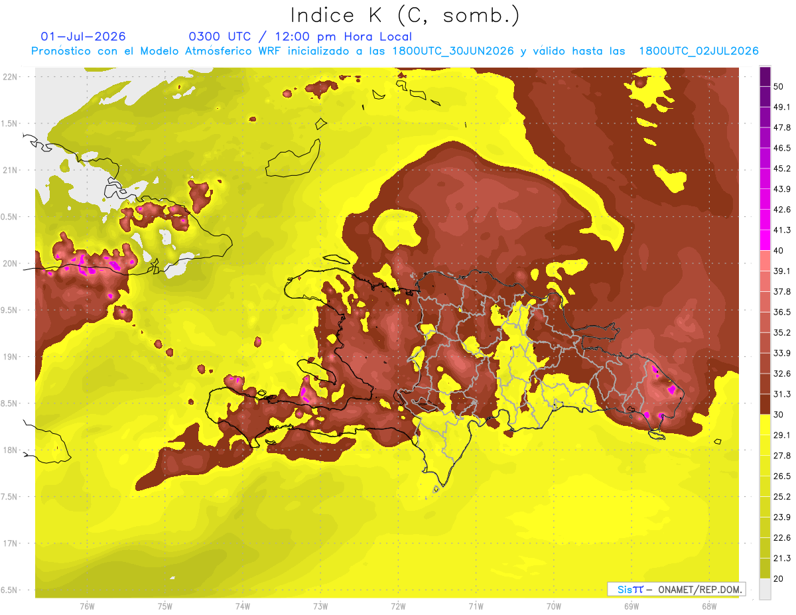Click the colorbar value "47.8"
Screen dimensions: 796x615
coord(781,127)
